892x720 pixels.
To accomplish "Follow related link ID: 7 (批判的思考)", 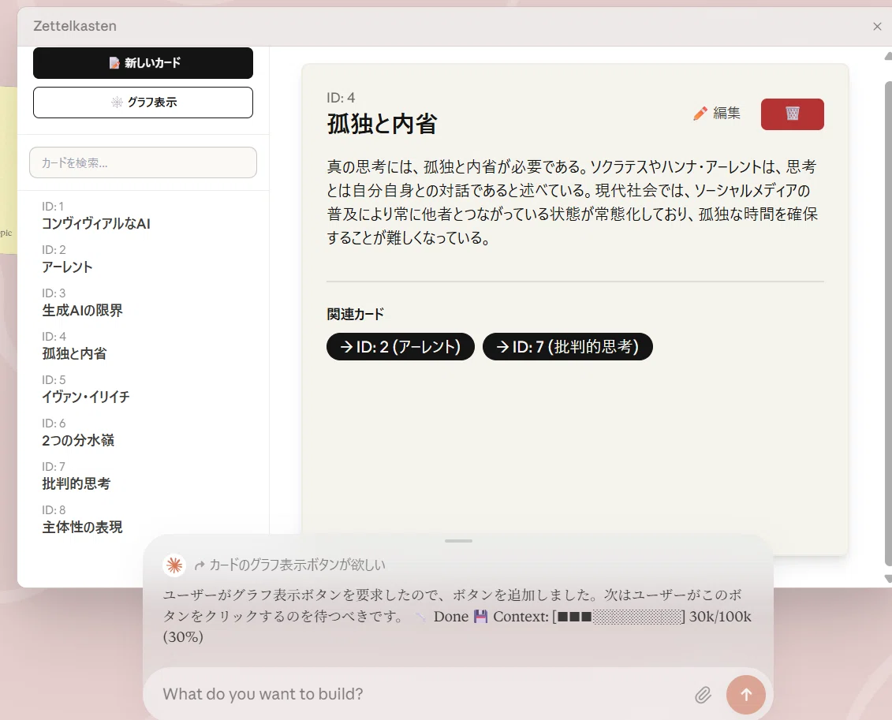I will [568, 346].
